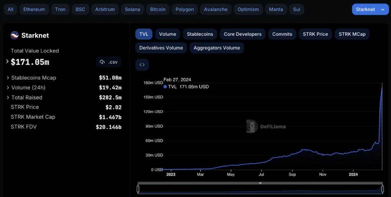Expand the Volume (24h) row
Image resolution: width=391 pixels, height=197 pixels.
point(8,88)
